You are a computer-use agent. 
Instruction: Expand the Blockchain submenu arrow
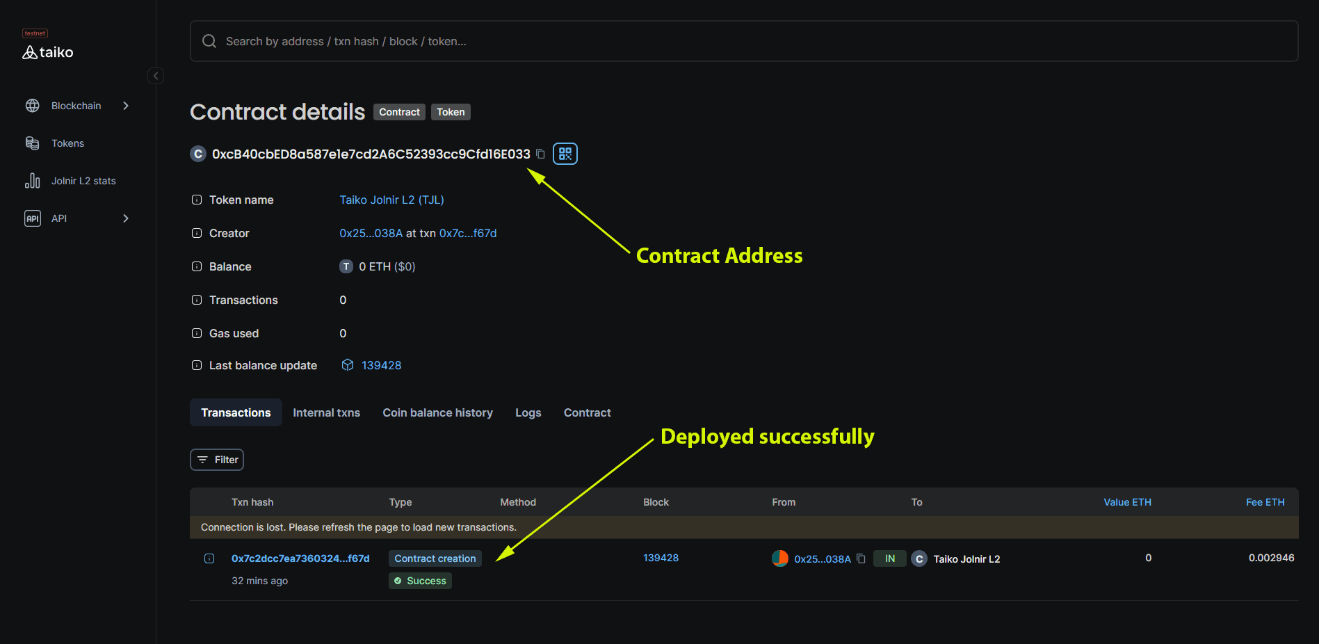[x=126, y=106]
